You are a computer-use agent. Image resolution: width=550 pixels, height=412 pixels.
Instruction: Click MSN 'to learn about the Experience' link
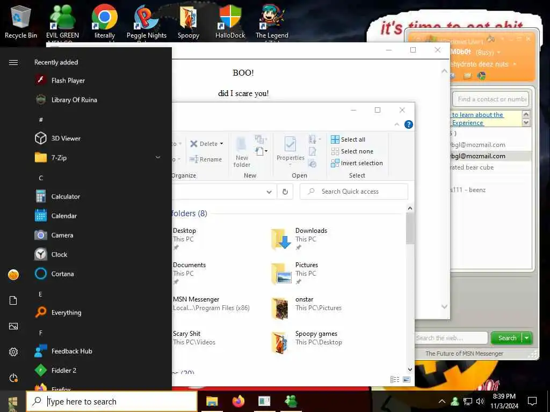tap(477, 119)
